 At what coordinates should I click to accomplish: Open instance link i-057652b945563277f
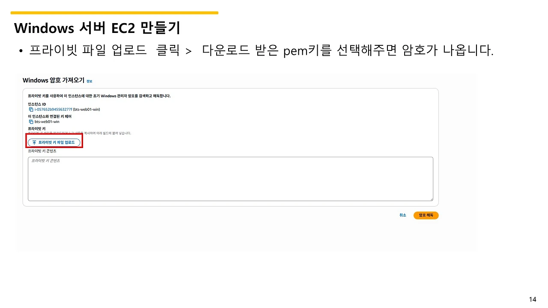(53, 110)
